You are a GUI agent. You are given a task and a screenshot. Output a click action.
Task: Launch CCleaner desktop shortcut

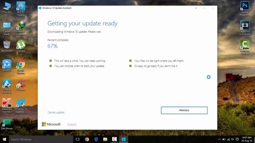click(21, 85)
